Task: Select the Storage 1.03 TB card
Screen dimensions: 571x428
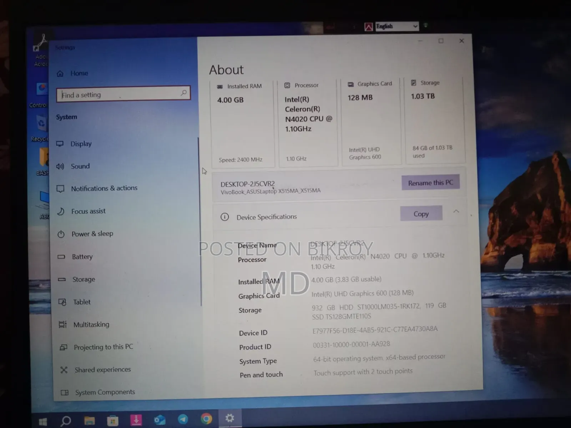Action: [435, 120]
